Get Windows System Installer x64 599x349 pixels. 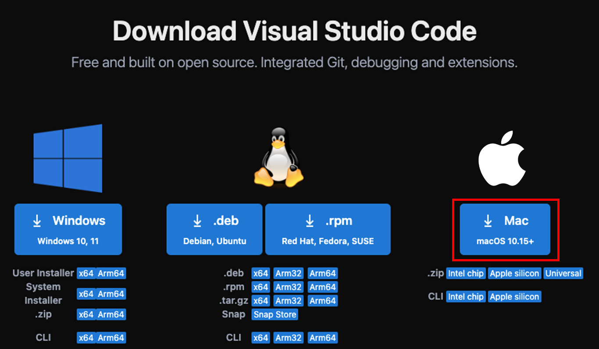(86, 294)
